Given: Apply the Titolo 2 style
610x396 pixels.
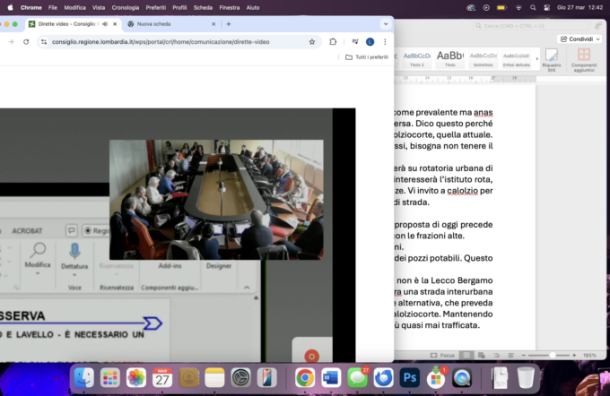Looking at the screenshot, I should (x=417, y=57).
